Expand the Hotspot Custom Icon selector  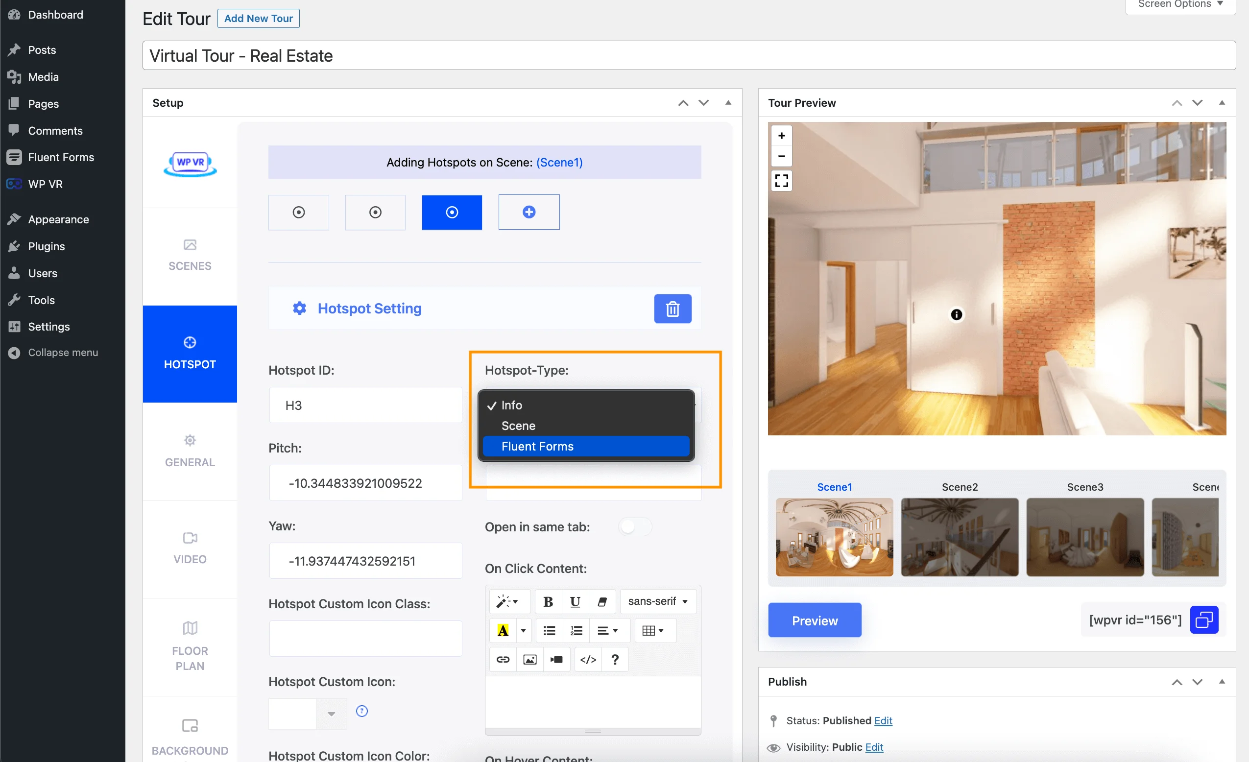[332, 712]
